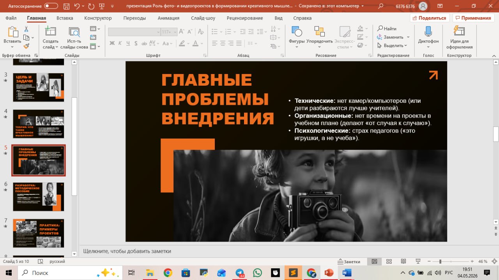Click the Упорядочить arrange icon
This screenshot has width=499, height=280.
(x=320, y=37)
